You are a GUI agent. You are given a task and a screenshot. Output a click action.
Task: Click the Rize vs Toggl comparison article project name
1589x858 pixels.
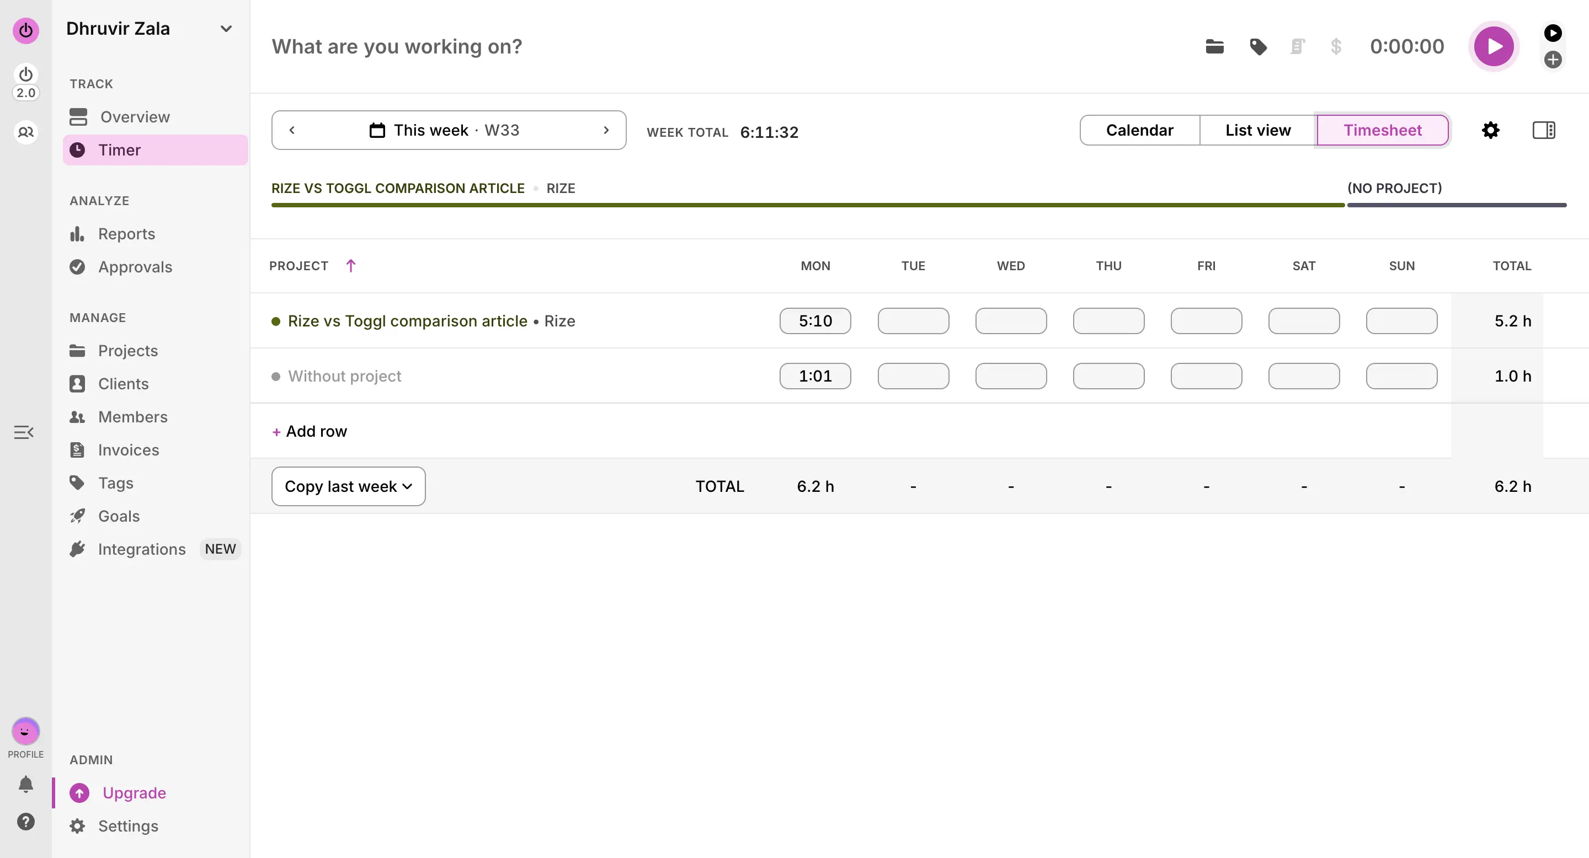pos(408,321)
